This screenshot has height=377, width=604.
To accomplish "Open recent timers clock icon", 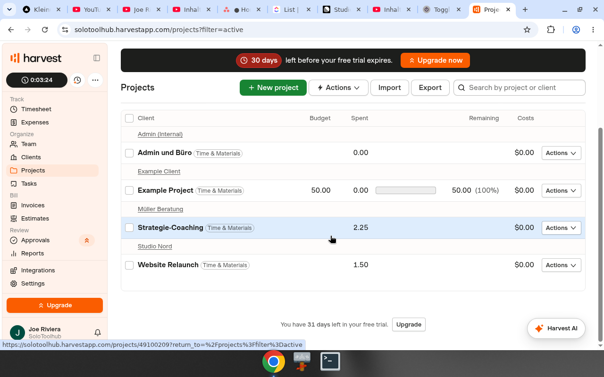I will pos(77,80).
